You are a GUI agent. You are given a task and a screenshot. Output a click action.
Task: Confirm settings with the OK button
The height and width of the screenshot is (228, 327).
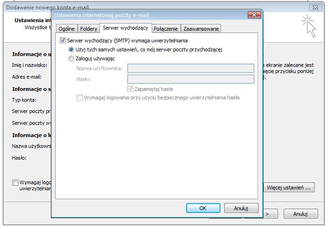pyautogui.click(x=203, y=208)
